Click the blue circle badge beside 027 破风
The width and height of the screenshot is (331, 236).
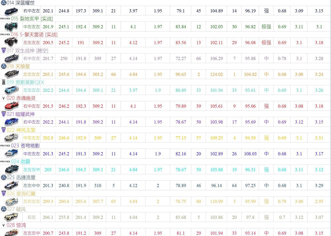3,209
